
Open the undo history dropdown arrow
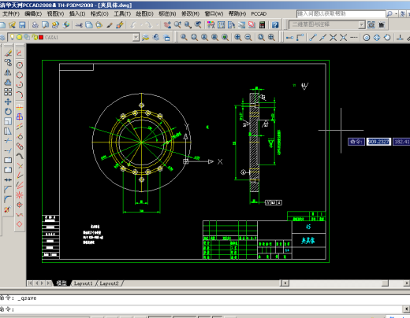click(x=141, y=25)
